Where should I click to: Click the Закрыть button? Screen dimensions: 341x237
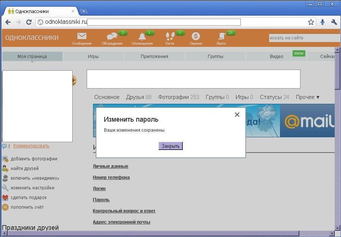170,146
